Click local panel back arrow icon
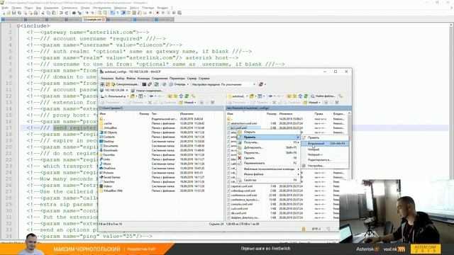The height and width of the screenshot is (255, 454). pyautogui.click(x=152, y=96)
